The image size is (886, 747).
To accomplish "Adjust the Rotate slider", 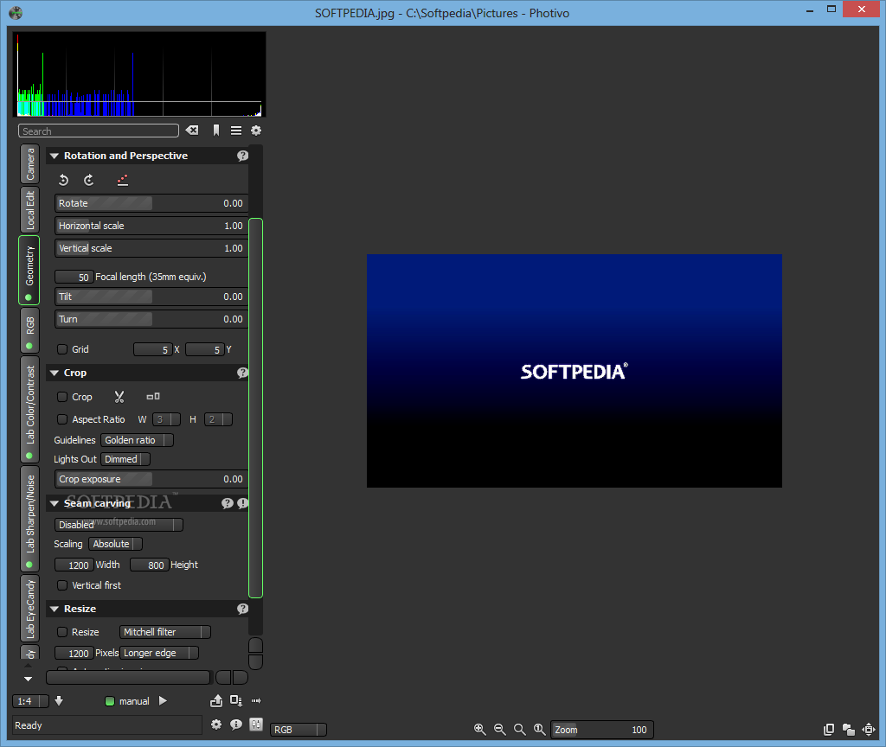I will 151,203.
